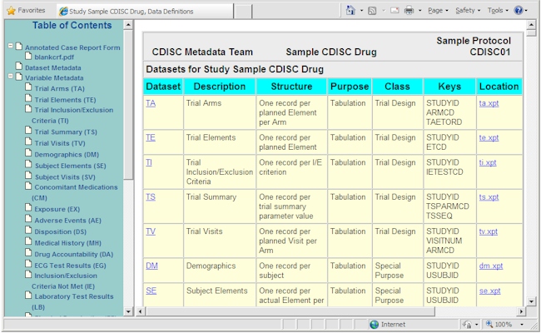Viewport: 541px width, 333px height.
Task: Open the dm.xpt location link
Action: [x=491, y=266]
